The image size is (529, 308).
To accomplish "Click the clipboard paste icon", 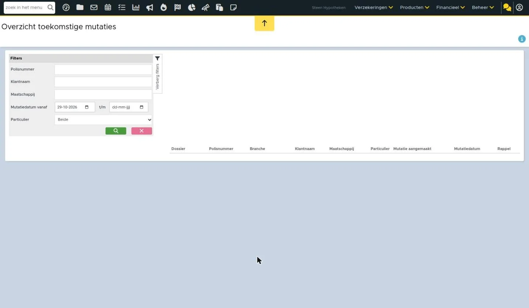I will tap(220, 7).
